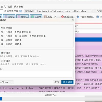The image size is (102, 102).
Task: Click inside the log text area
Action: pos(36,74)
